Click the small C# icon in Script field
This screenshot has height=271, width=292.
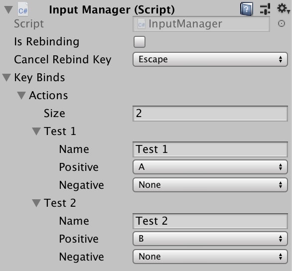(x=142, y=24)
